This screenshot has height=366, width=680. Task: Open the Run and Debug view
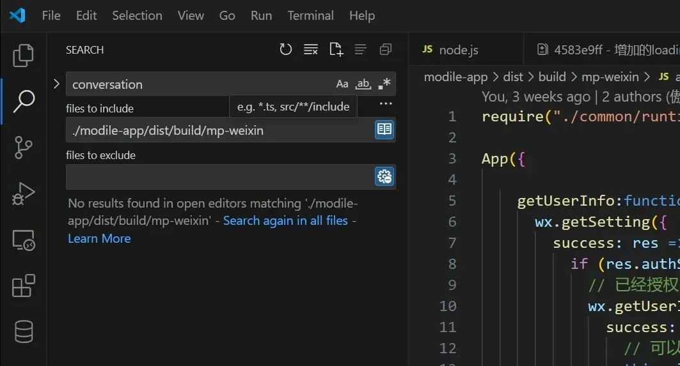point(23,193)
